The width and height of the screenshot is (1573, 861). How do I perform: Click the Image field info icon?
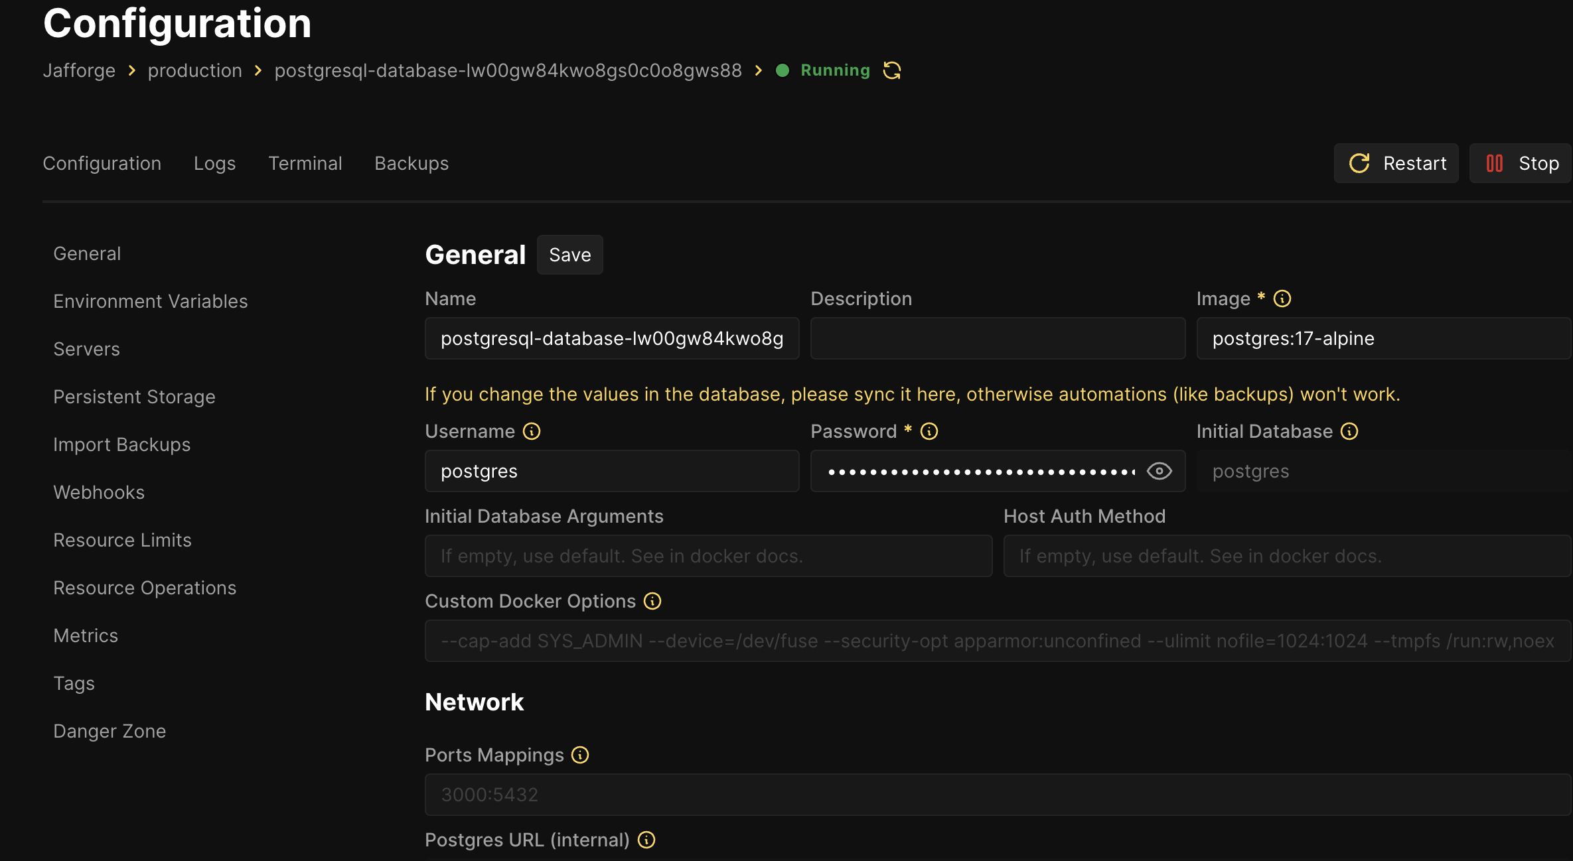point(1282,298)
